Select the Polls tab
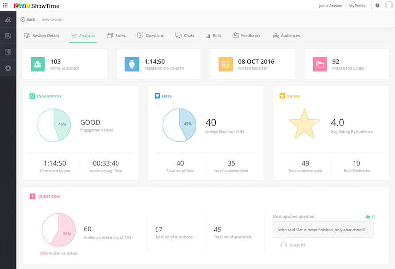The width and height of the screenshot is (395, 269). coord(213,36)
